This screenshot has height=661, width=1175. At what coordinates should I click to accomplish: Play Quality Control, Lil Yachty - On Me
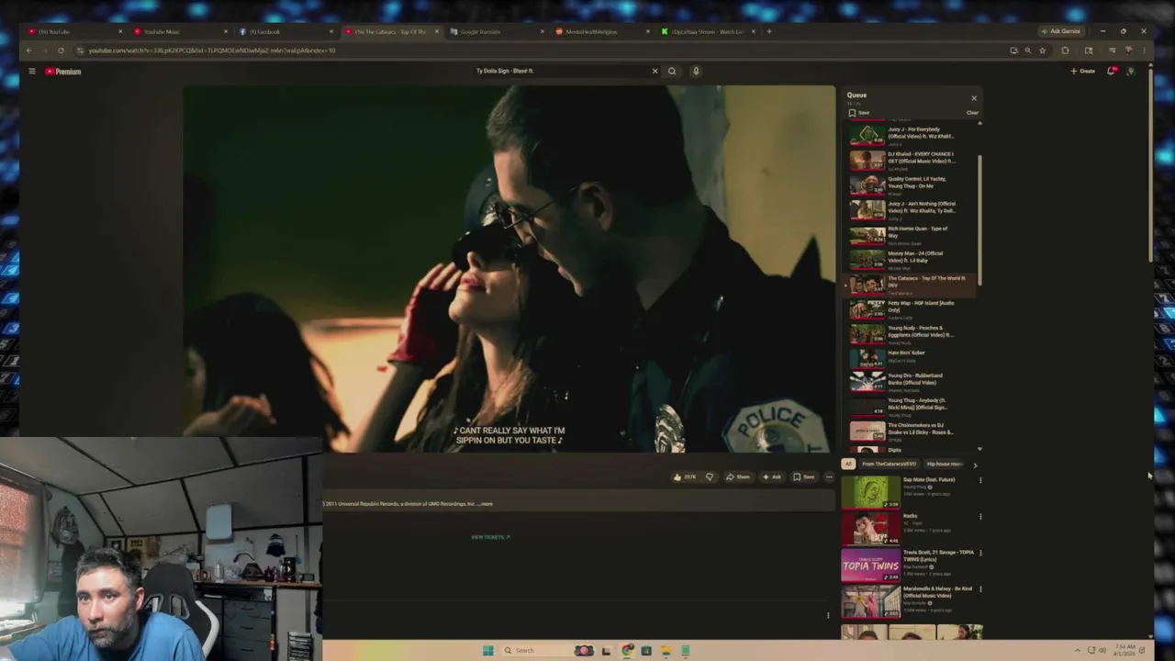click(x=912, y=185)
